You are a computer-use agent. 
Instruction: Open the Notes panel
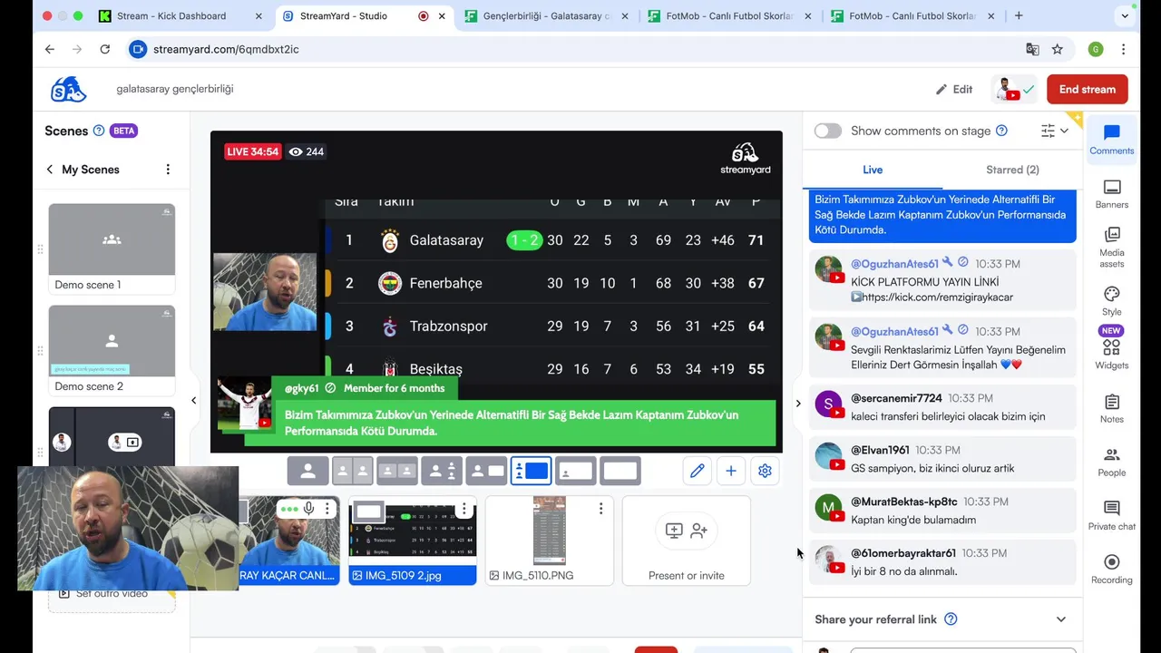[x=1111, y=408]
